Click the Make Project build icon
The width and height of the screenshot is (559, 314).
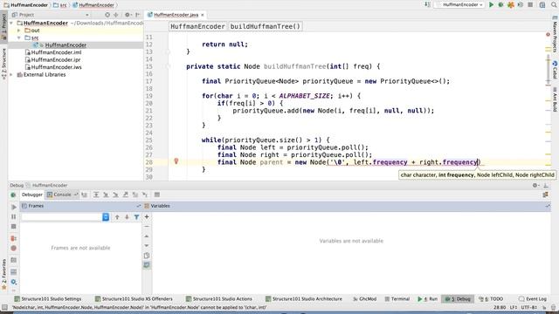427,5
